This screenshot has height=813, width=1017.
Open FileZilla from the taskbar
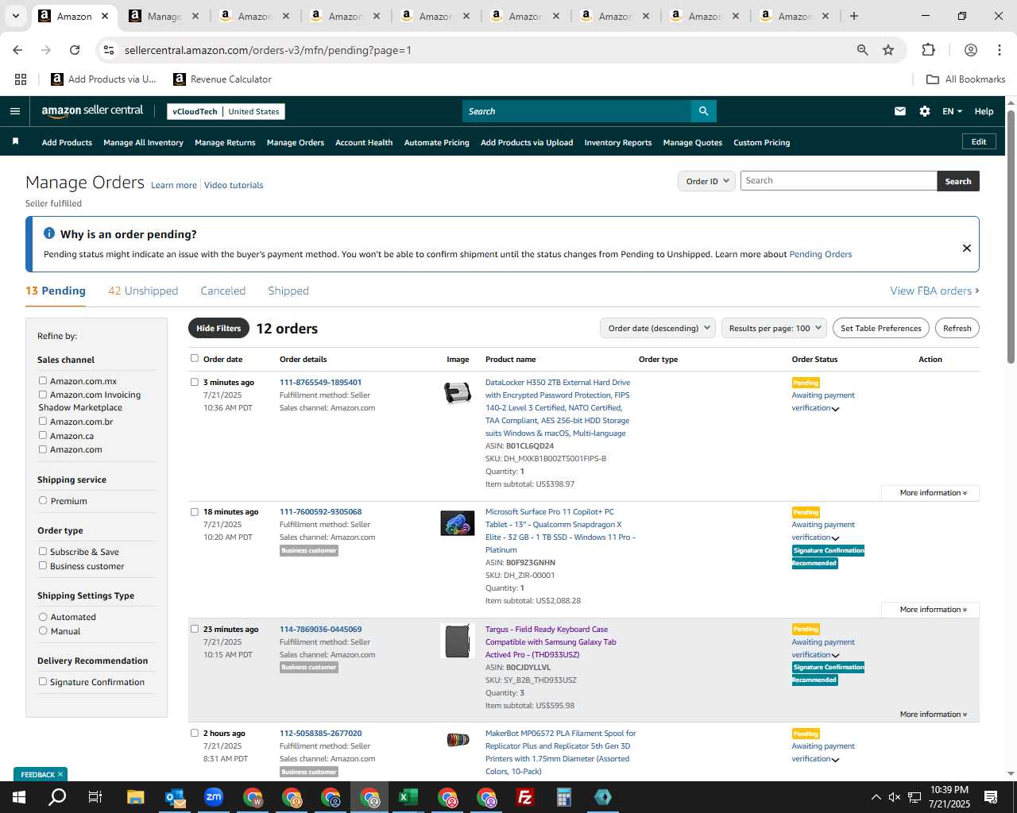525,797
